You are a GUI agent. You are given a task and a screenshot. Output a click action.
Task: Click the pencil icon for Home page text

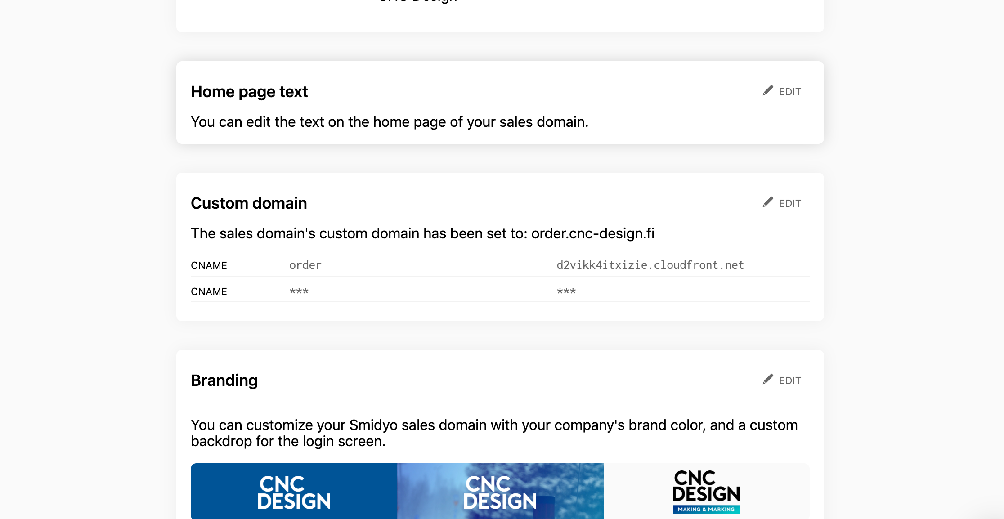tap(768, 91)
